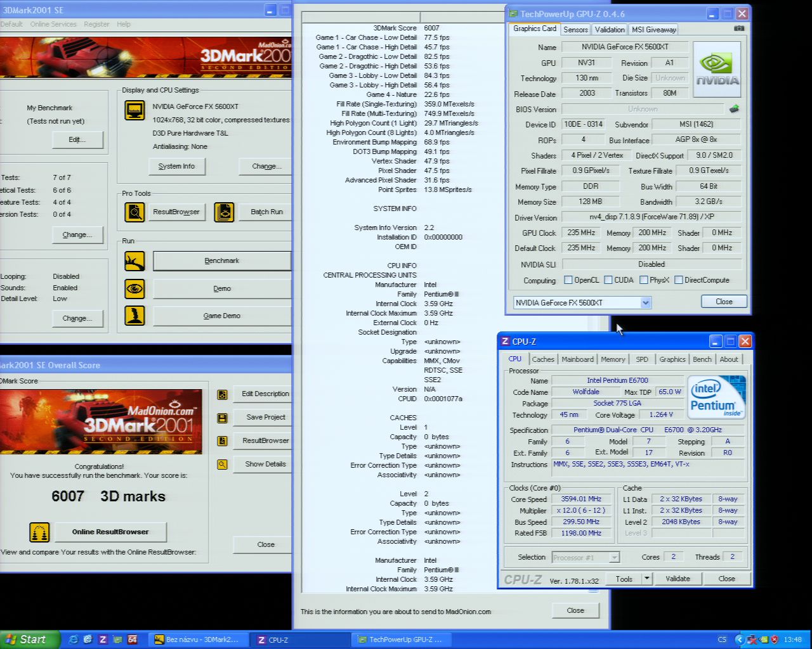Toggle the PhysX checkbox in GPU-Z

(x=644, y=280)
